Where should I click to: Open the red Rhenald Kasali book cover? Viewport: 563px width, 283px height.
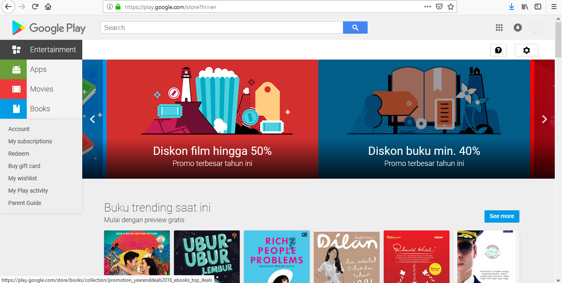[417, 257]
